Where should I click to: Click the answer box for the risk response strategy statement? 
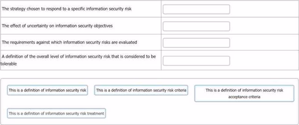click(196, 9)
